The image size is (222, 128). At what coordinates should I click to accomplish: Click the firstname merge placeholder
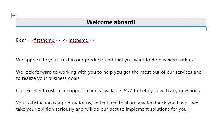click(x=44, y=40)
